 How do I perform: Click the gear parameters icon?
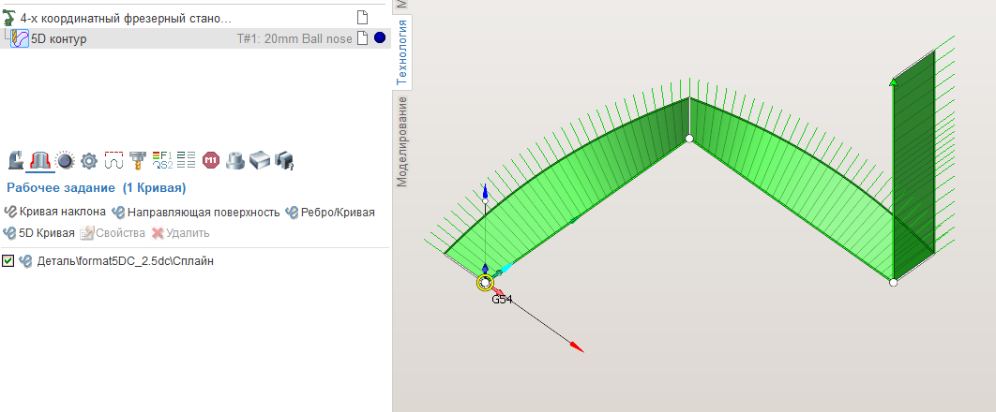coord(89,160)
